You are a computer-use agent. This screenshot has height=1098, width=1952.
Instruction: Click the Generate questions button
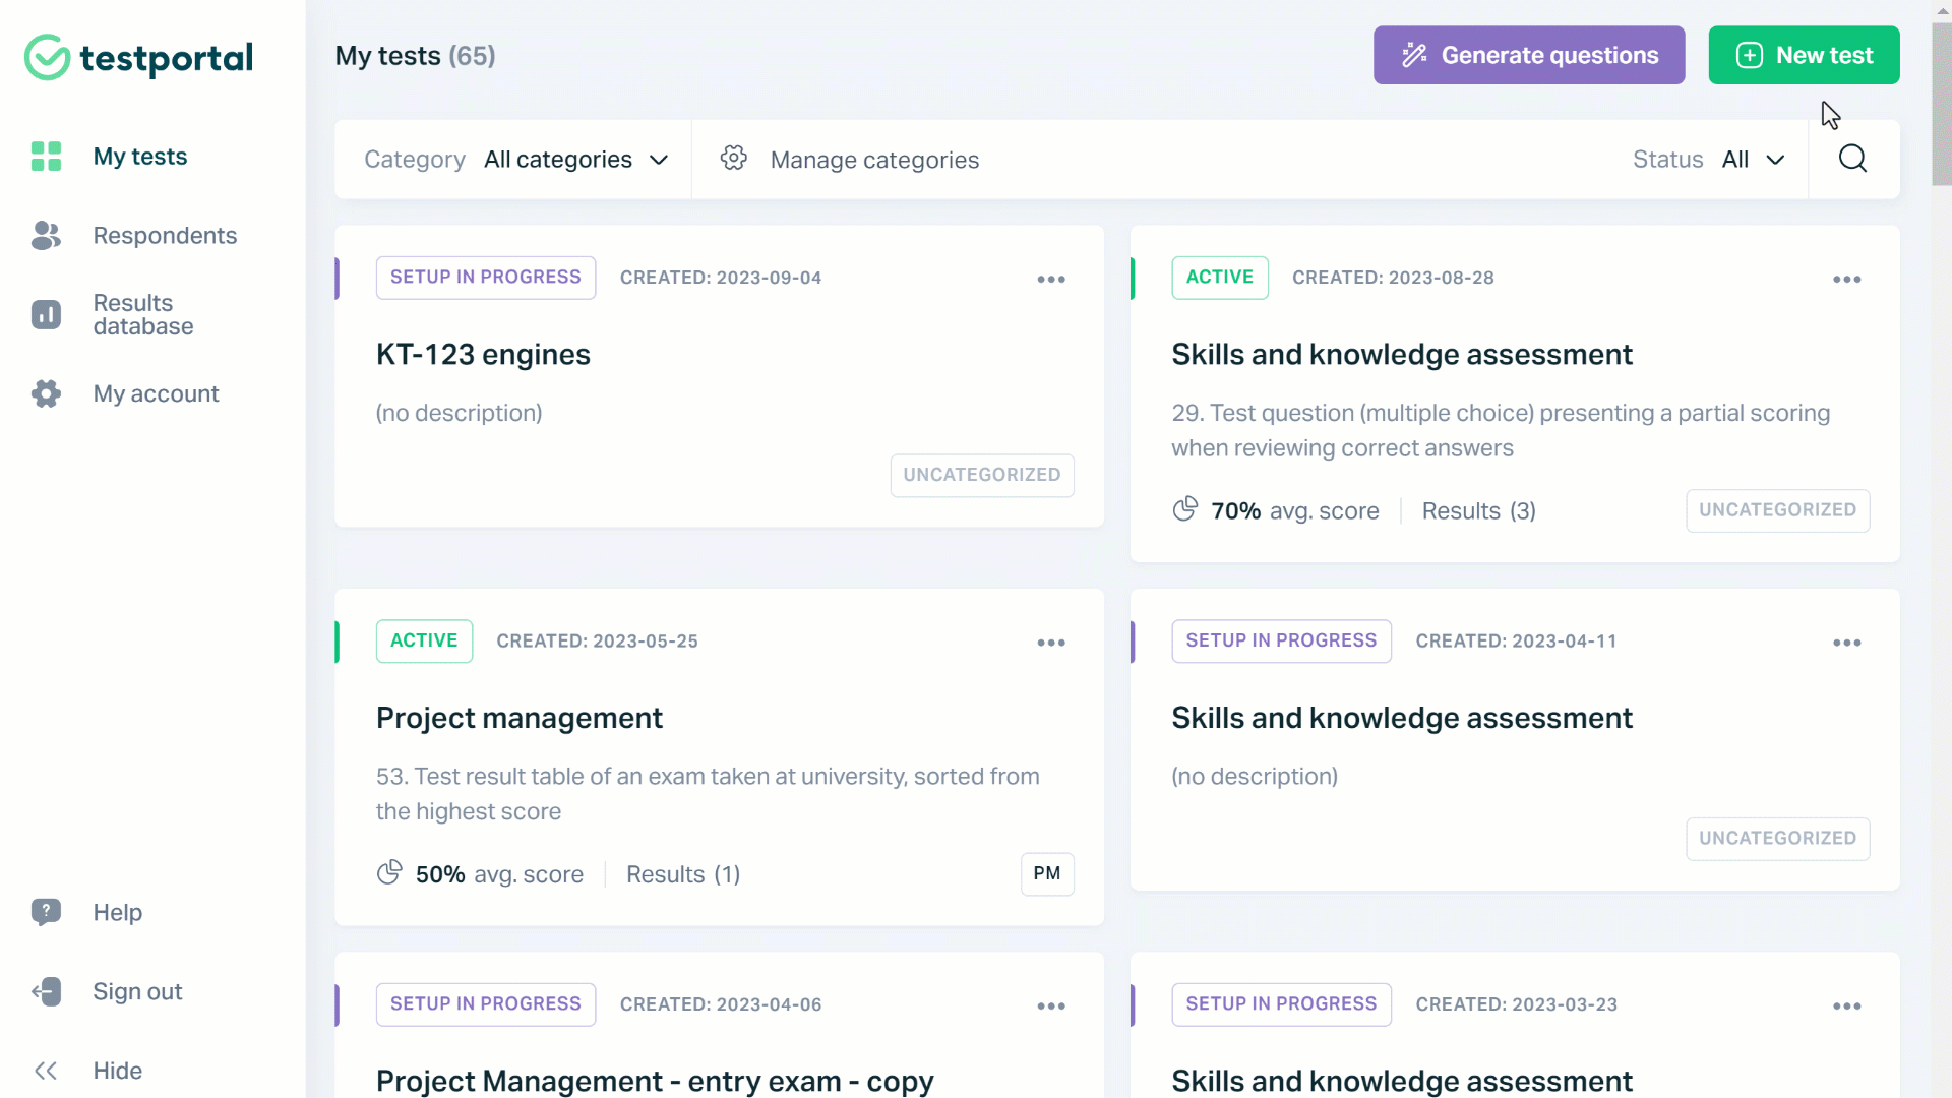coord(1529,55)
